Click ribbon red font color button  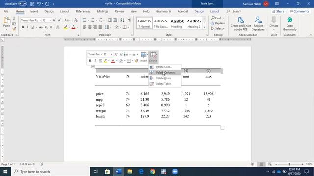tap(73, 27)
